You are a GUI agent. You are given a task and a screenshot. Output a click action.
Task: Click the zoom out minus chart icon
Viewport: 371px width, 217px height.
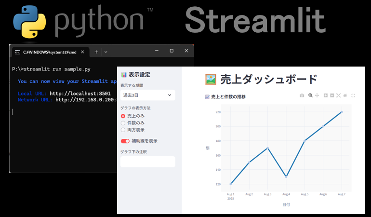[332, 95]
